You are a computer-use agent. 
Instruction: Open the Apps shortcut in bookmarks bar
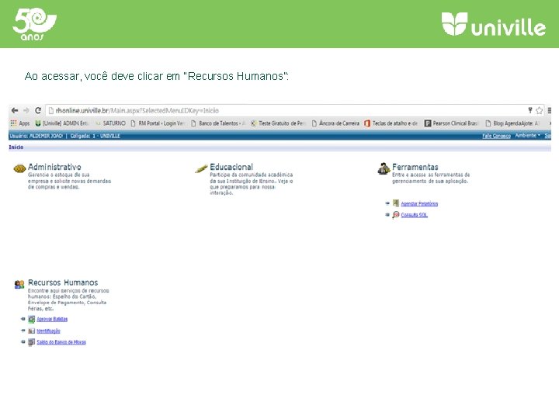click(20, 123)
